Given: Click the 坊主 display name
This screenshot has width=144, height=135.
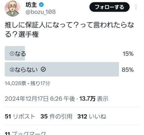Looking at the screenshot, I should 31,5.
